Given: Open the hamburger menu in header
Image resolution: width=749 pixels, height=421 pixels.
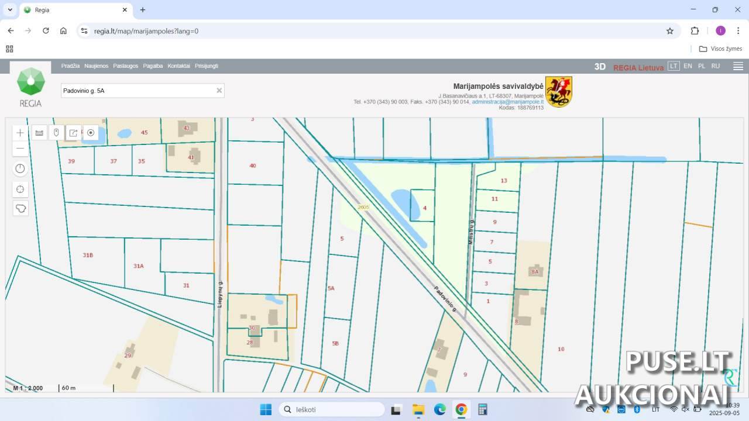Looking at the screenshot, I should tap(738, 66).
